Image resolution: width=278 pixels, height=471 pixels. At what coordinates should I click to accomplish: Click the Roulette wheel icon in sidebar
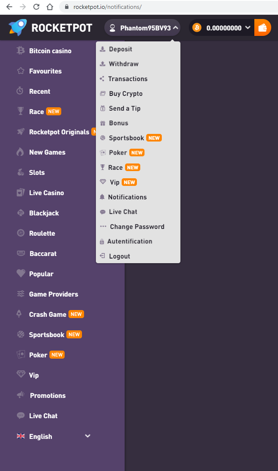tap(20, 233)
